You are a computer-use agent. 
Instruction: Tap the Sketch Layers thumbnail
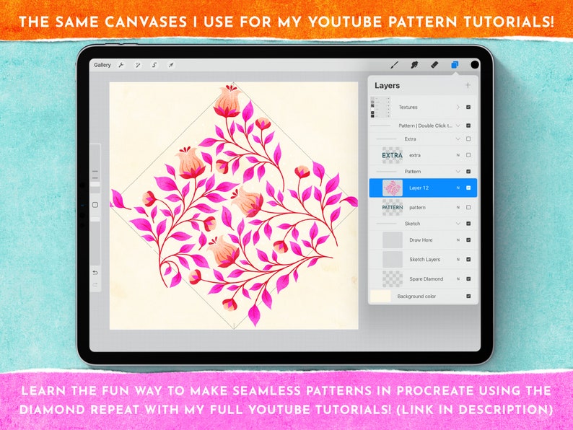click(393, 260)
